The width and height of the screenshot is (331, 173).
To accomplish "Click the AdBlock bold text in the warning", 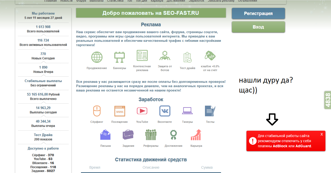I will coord(280,146).
